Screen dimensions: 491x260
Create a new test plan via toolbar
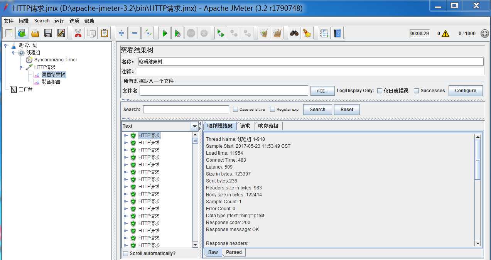[x=9, y=33]
